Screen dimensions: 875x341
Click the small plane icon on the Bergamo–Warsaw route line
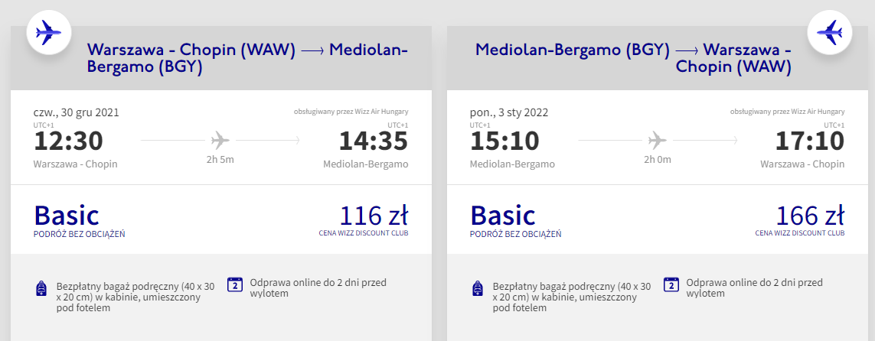coord(656,141)
